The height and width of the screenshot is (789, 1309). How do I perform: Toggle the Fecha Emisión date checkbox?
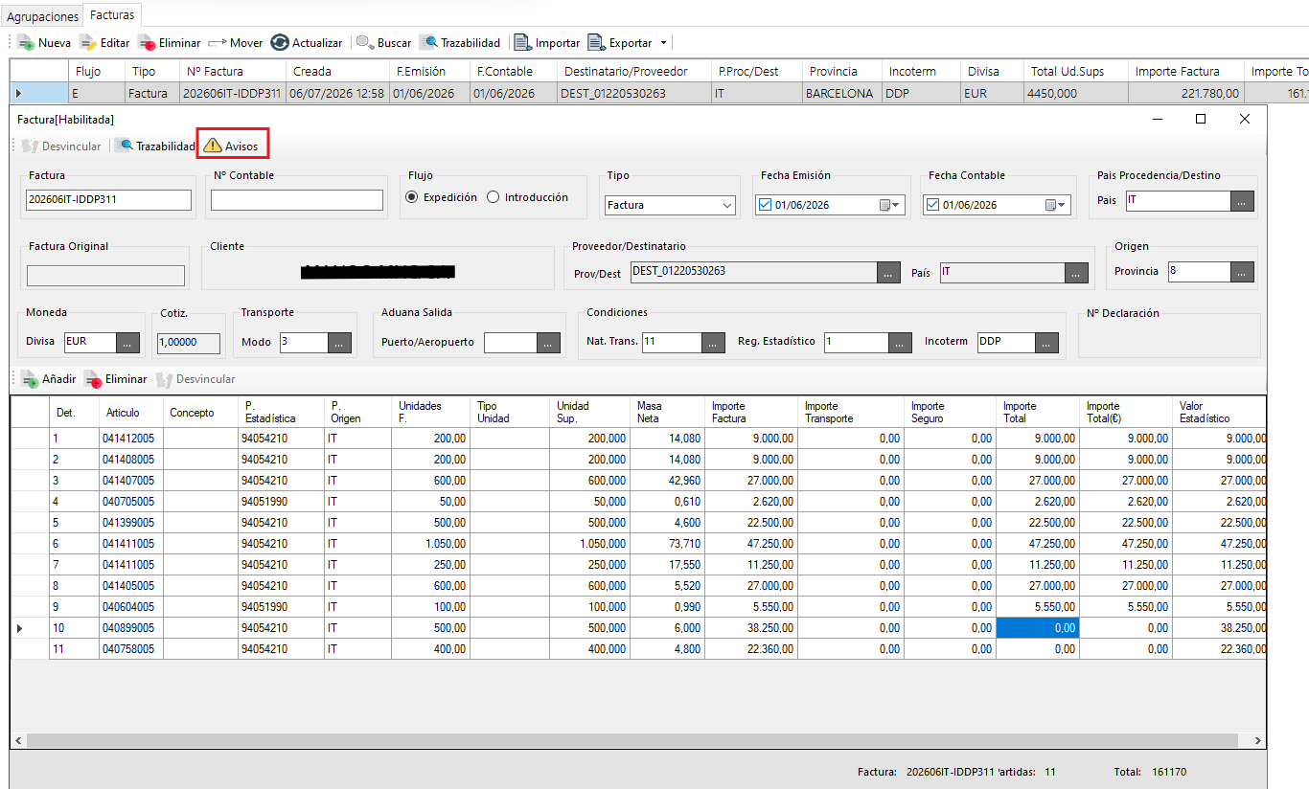tap(765, 205)
